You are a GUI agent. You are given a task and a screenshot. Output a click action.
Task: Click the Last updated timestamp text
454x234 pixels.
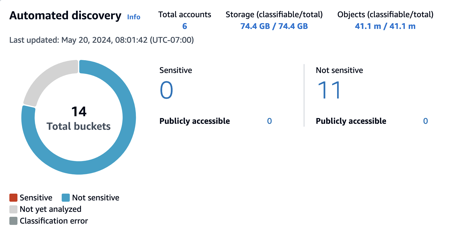click(102, 40)
